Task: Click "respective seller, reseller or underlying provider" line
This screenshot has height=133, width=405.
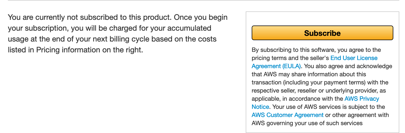Action: 319,91
